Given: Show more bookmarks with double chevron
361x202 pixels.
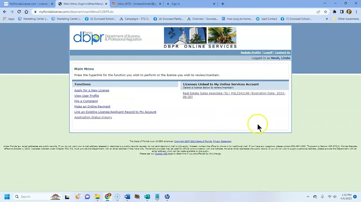Looking at the screenshot, I should [x=327, y=19].
